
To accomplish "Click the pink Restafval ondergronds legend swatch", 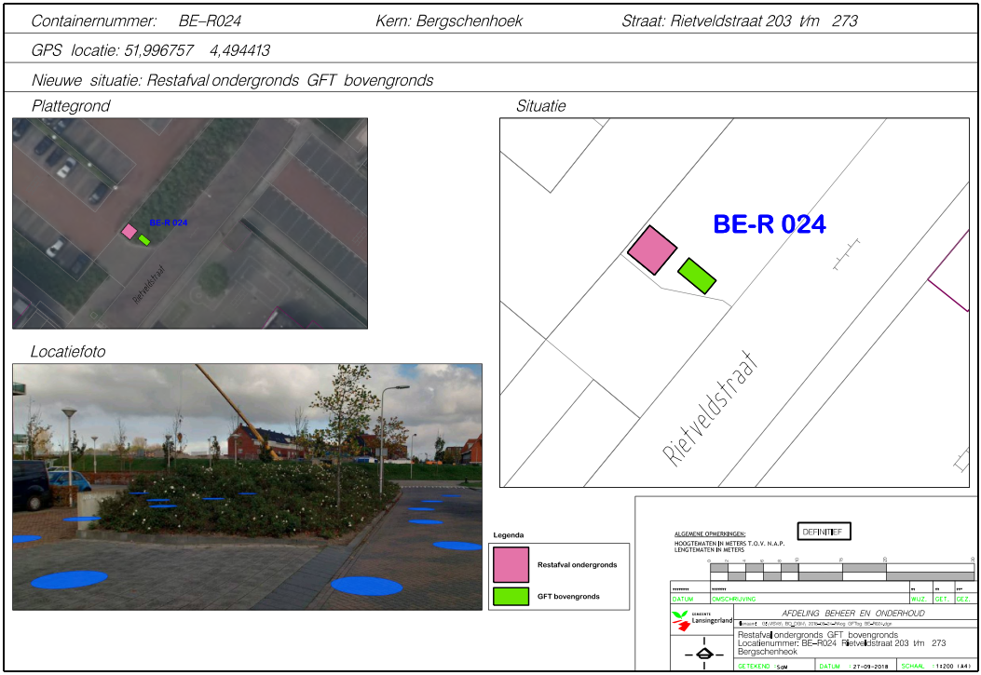I will tap(511, 564).
